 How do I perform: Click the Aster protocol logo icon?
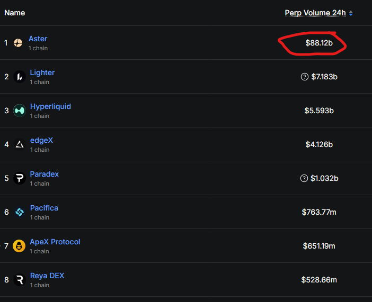tap(18, 43)
